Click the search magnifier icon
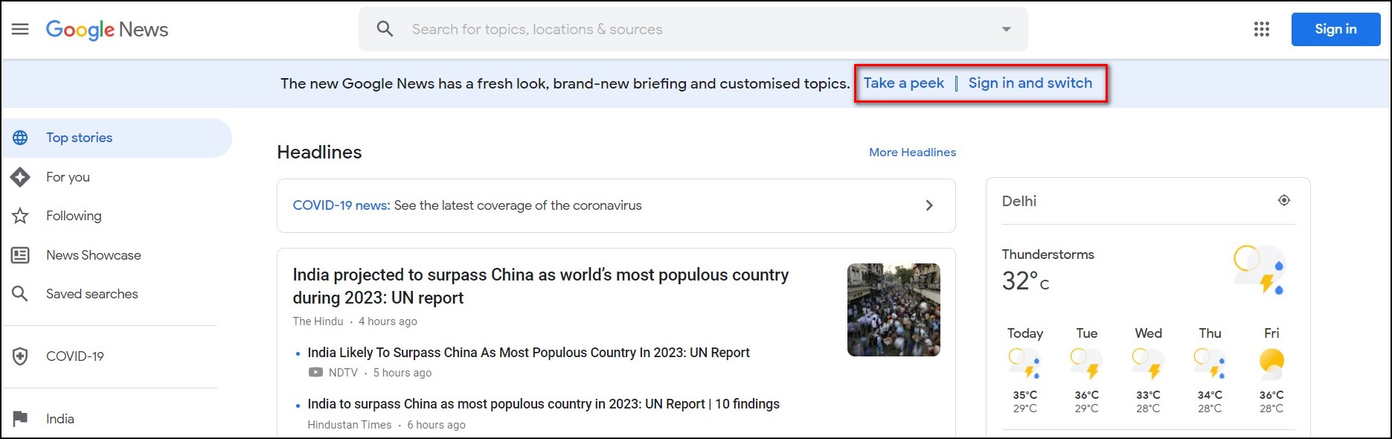This screenshot has height=439, width=1392. click(385, 29)
